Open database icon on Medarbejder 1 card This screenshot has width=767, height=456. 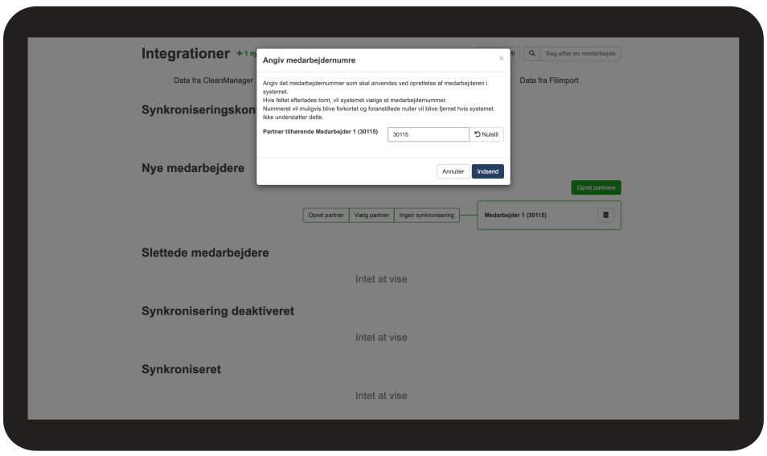605,215
